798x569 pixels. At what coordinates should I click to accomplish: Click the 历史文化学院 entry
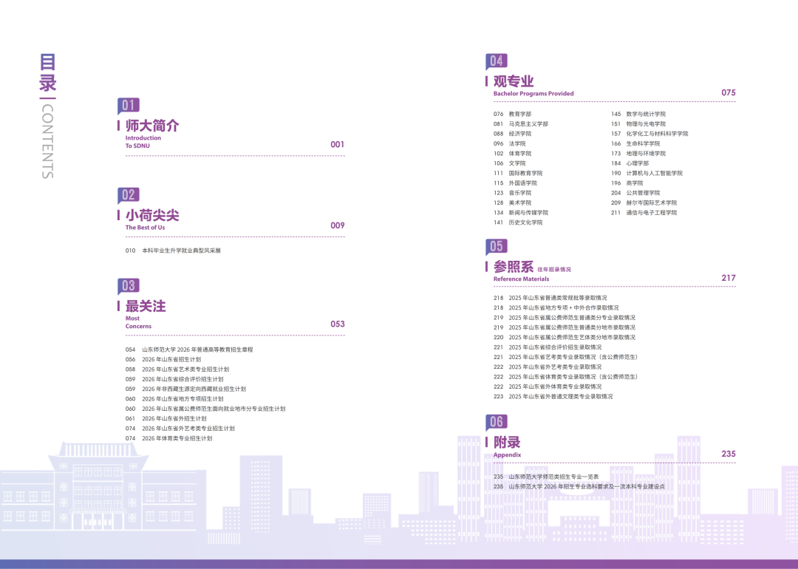click(518, 222)
